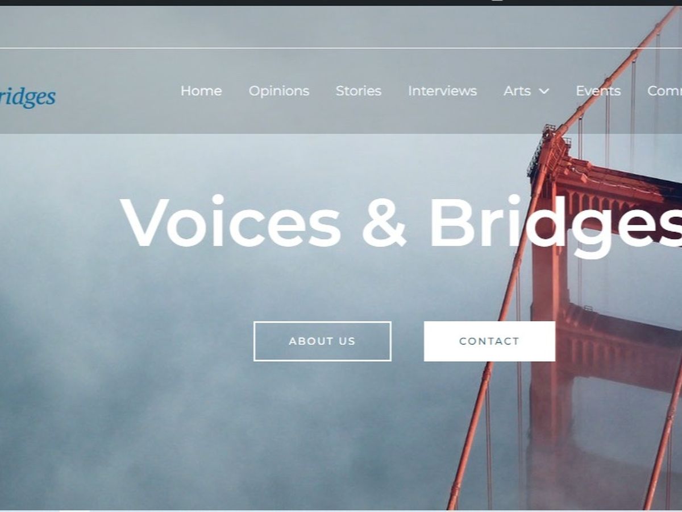Open the Home menu item
This screenshot has height=512, width=682.
201,91
